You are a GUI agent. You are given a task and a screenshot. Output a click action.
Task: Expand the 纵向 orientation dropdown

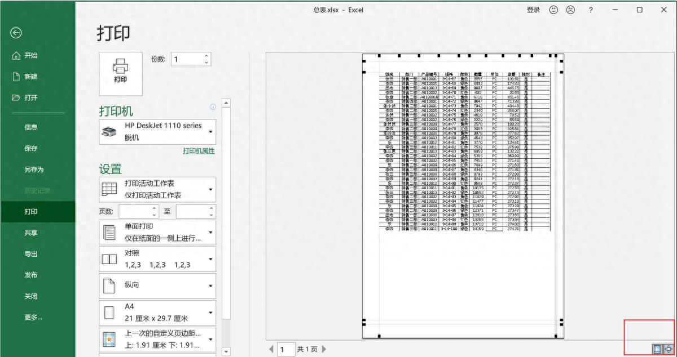coord(211,286)
